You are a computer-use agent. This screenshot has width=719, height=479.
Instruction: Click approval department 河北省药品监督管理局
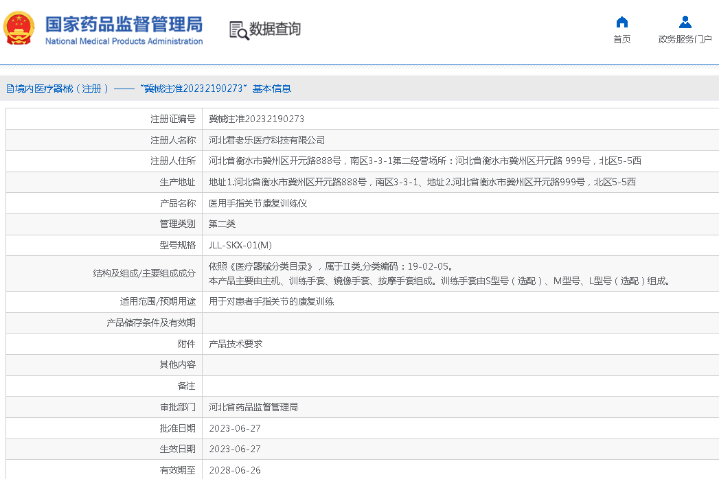pyautogui.click(x=253, y=407)
